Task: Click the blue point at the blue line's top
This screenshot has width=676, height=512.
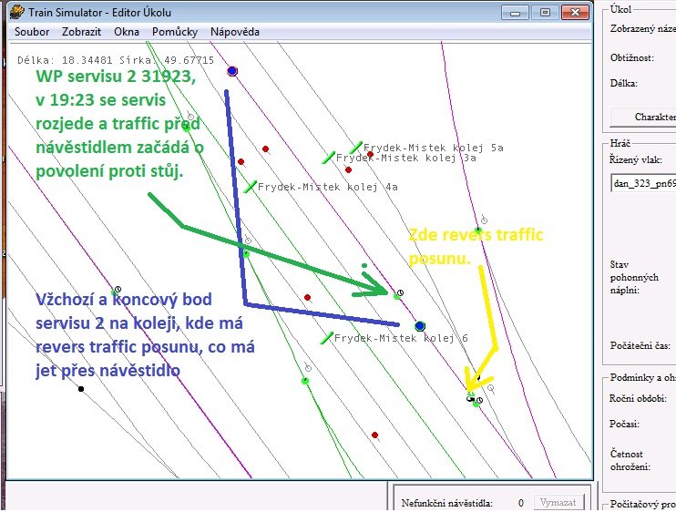Action: (232, 70)
